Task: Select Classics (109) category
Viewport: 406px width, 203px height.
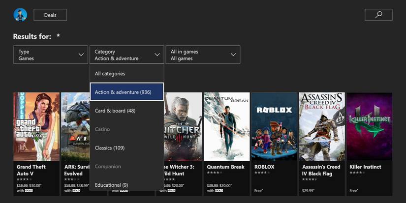Action: point(127,148)
